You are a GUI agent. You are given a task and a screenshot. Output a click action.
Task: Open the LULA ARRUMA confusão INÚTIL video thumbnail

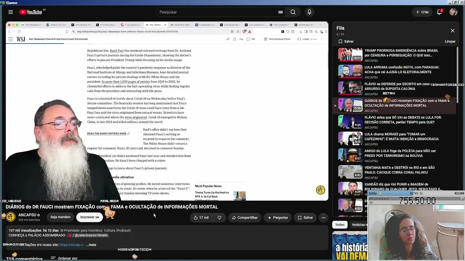pos(350,71)
